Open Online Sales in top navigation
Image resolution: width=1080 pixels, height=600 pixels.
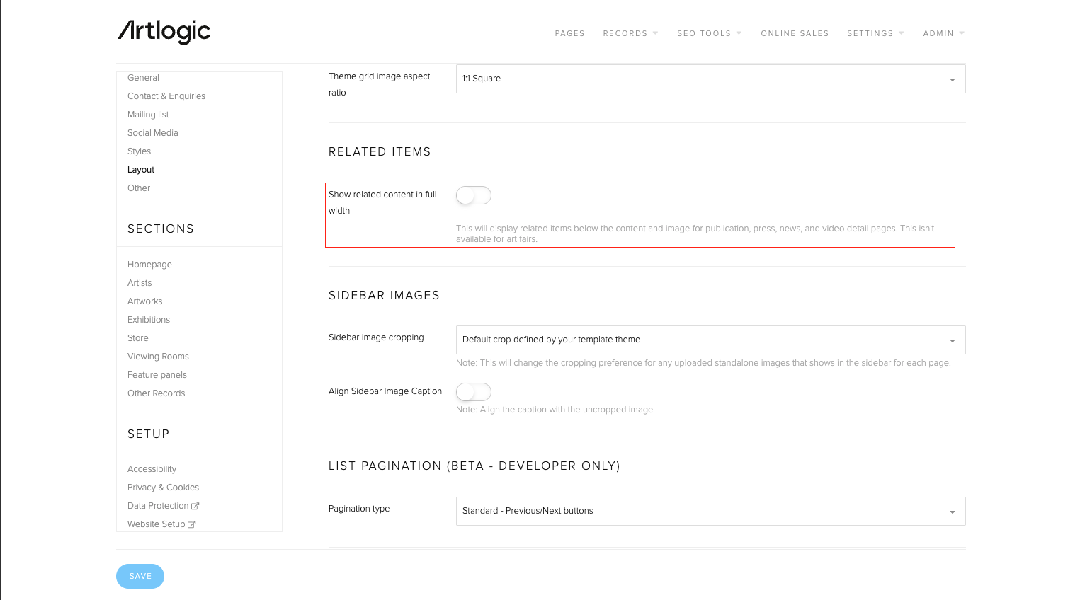pyautogui.click(x=795, y=33)
